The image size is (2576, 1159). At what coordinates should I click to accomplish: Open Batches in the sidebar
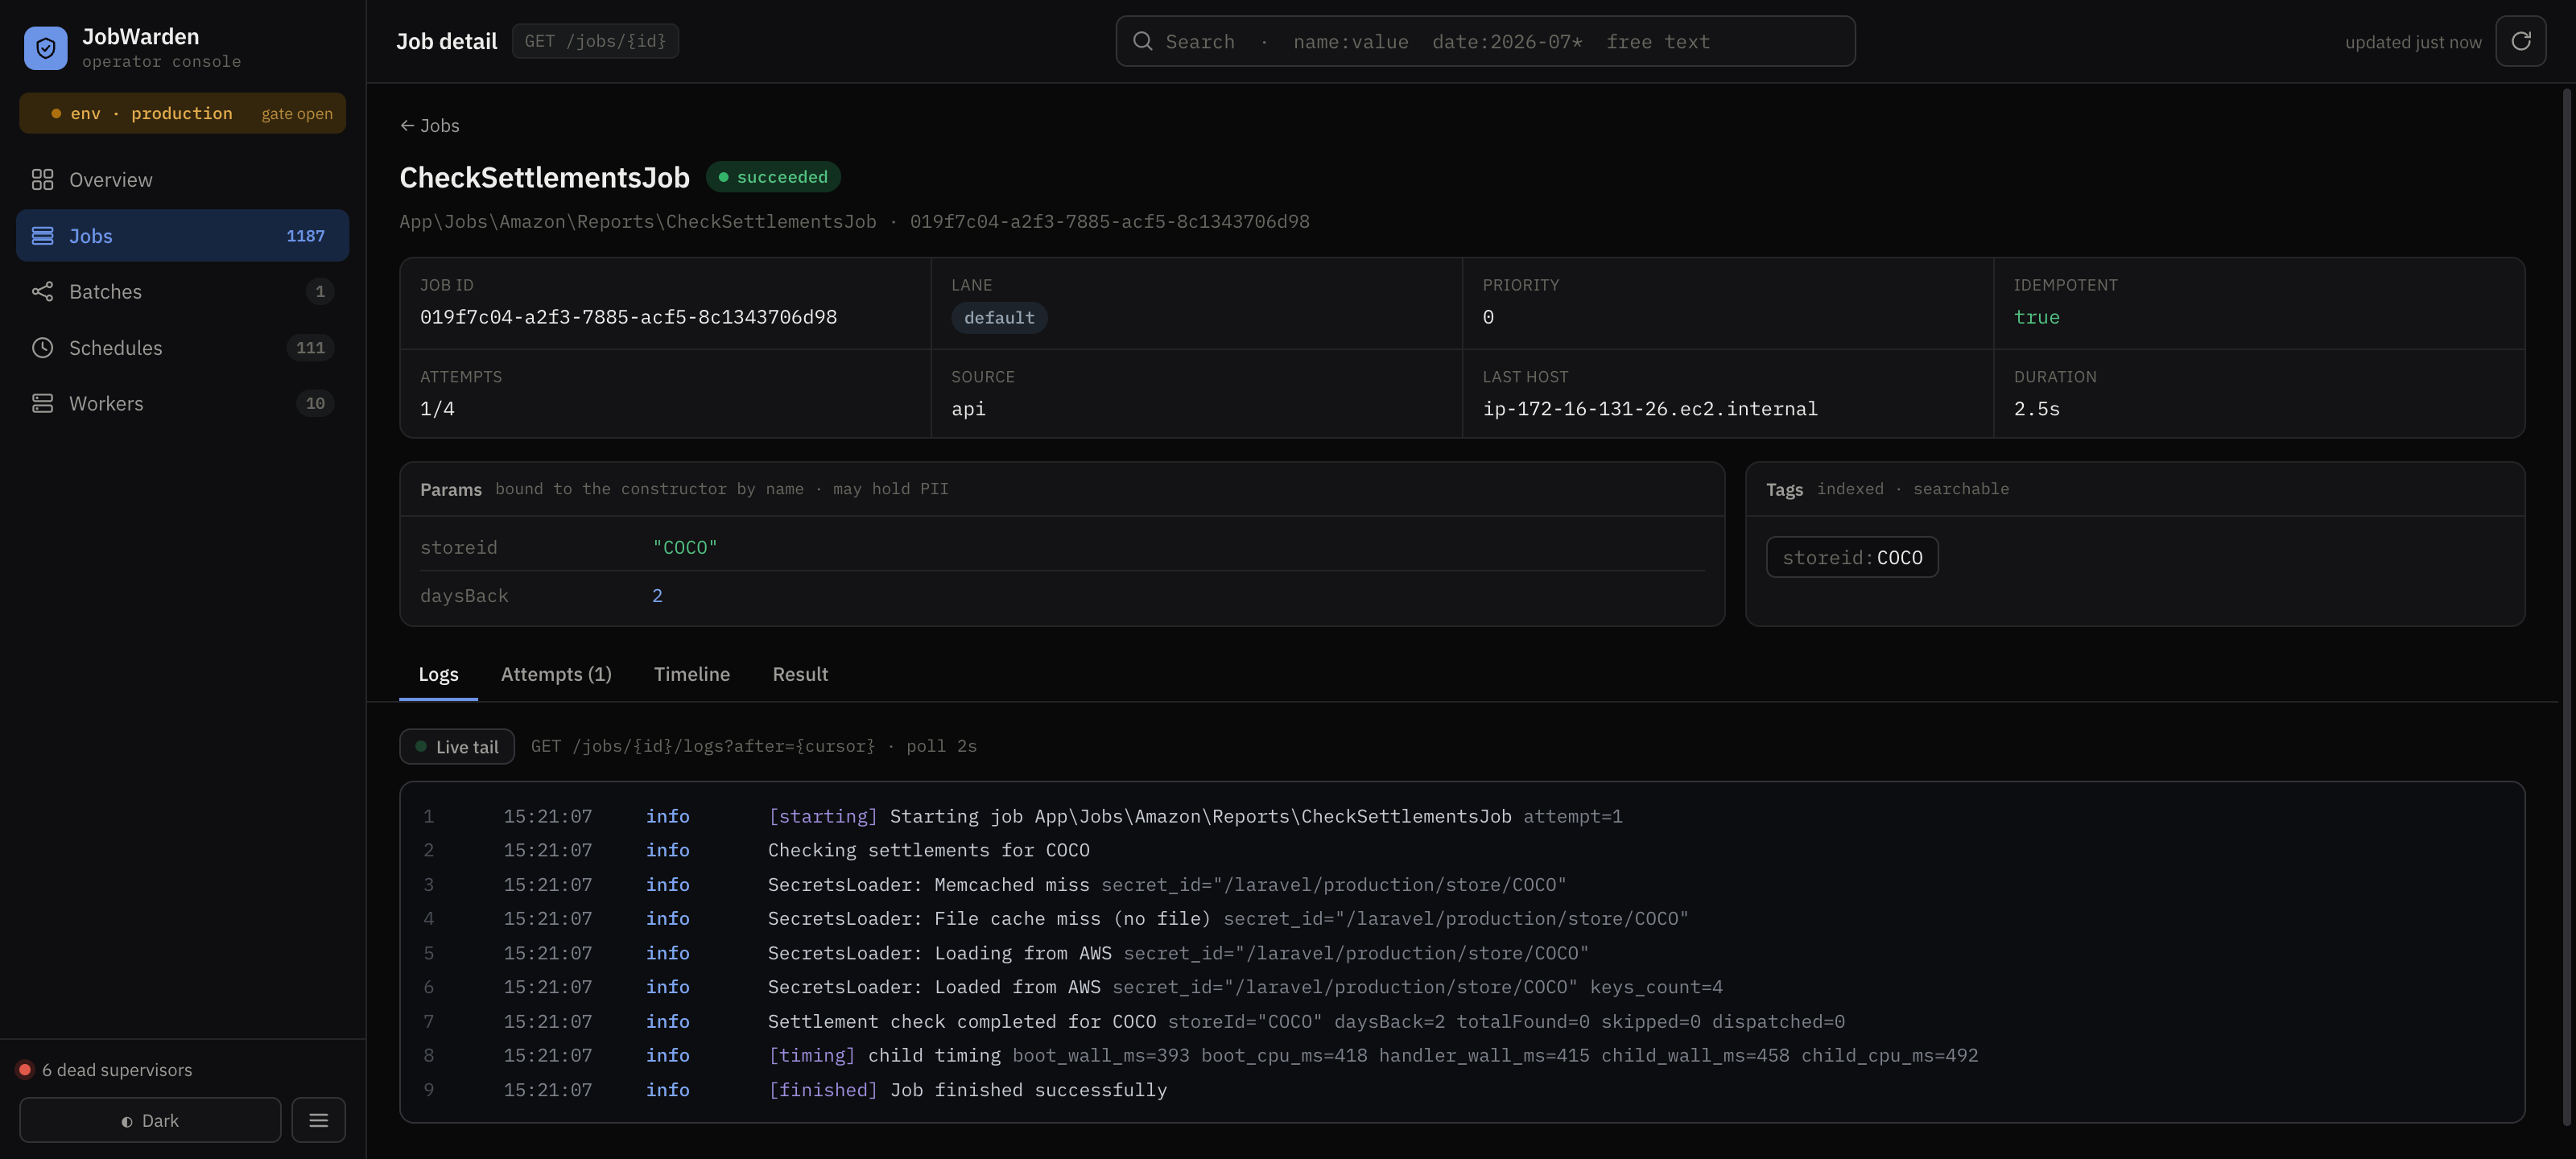click(x=182, y=292)
